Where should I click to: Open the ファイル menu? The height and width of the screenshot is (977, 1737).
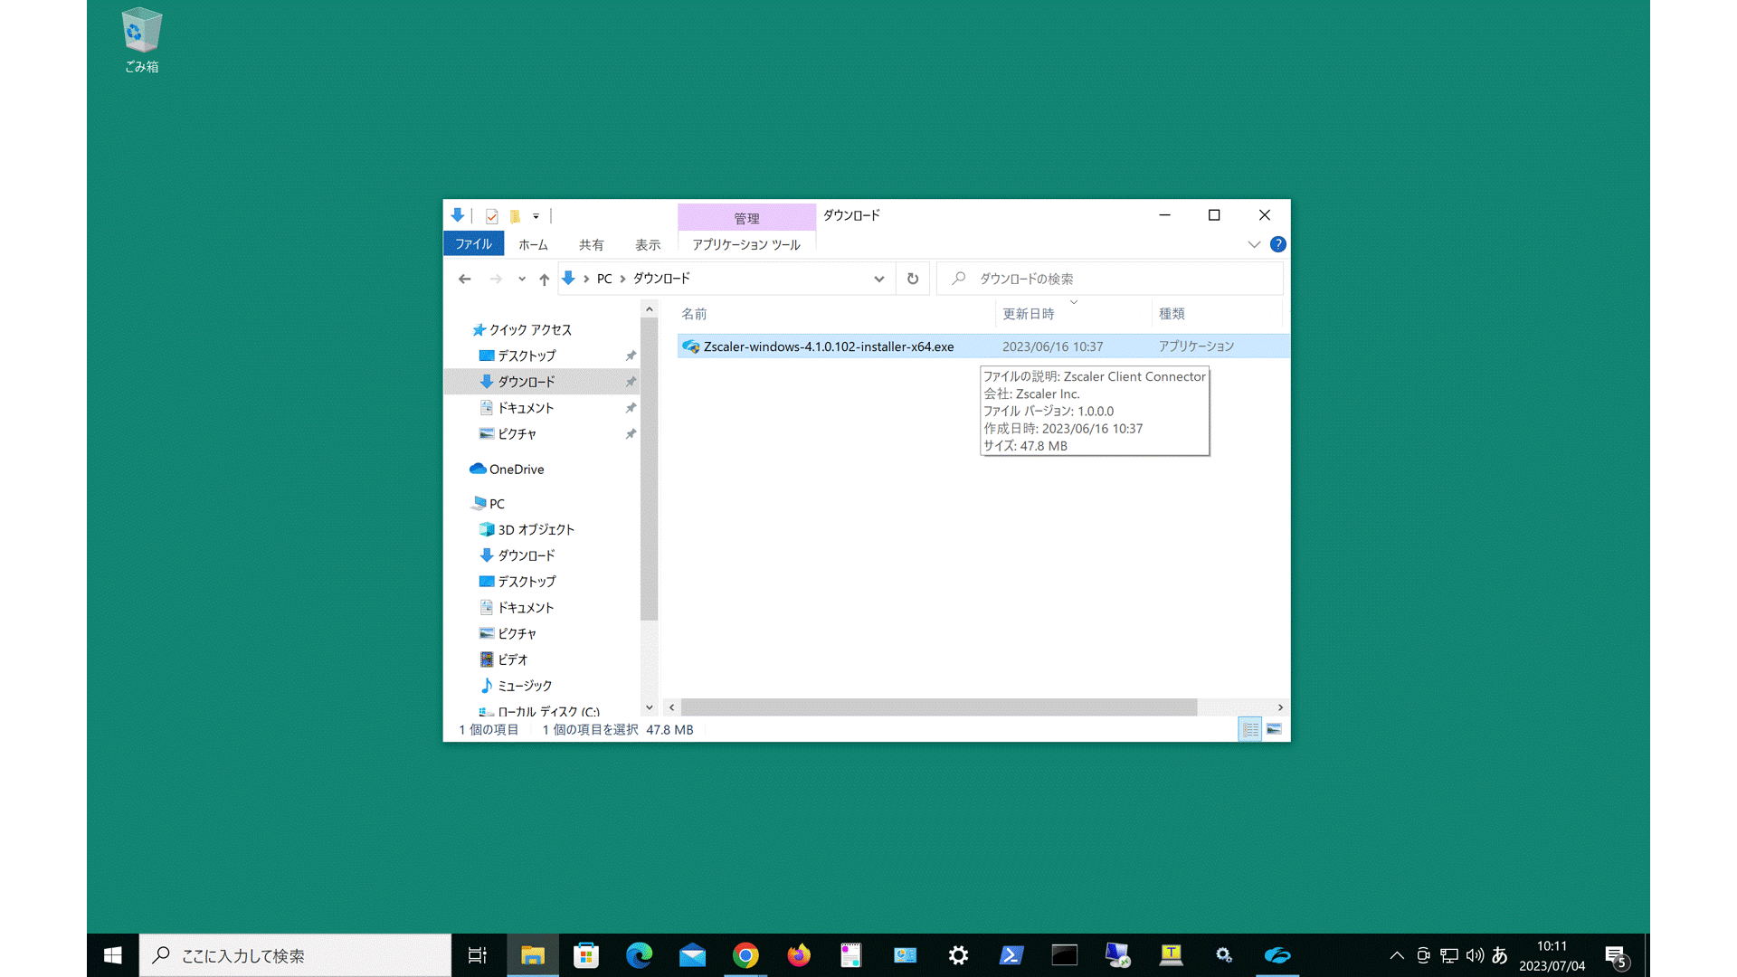click(473, 243)
